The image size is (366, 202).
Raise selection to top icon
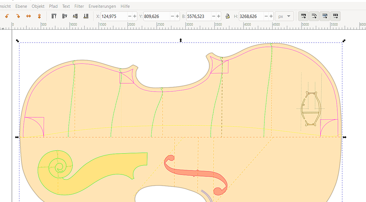pos(54,16)
